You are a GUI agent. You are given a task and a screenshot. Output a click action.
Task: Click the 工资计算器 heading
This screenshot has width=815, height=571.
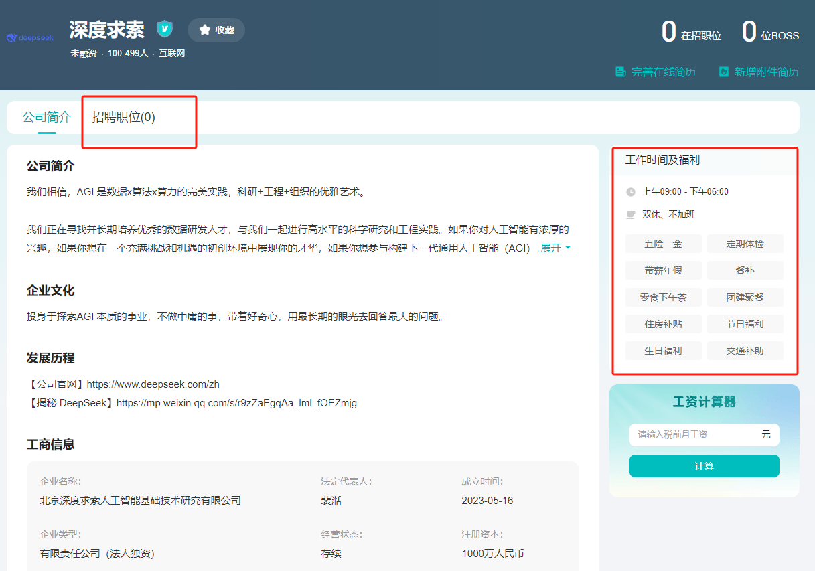click(705, 402)
